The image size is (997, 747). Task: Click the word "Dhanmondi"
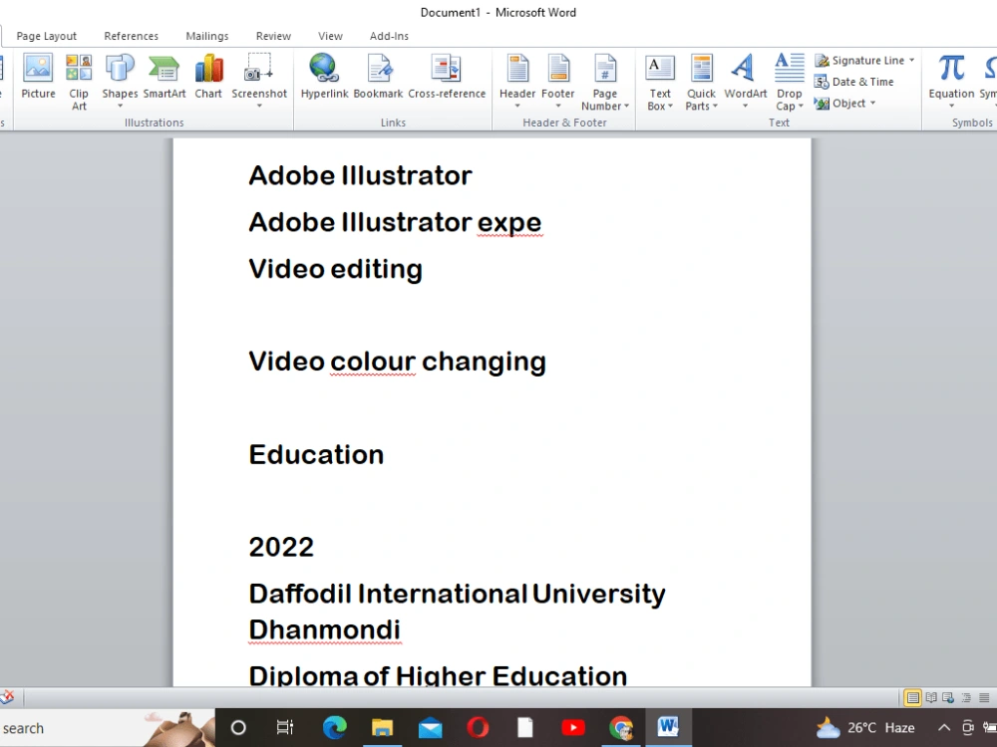point(324,630)
